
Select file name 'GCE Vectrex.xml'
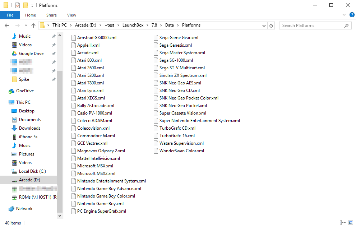point(92,143)
